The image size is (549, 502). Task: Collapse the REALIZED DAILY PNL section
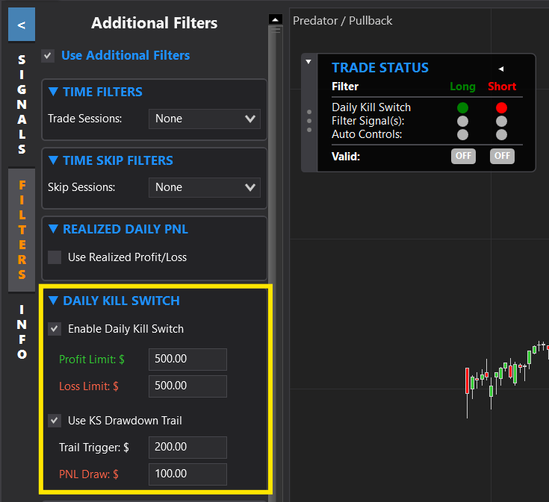53,229
